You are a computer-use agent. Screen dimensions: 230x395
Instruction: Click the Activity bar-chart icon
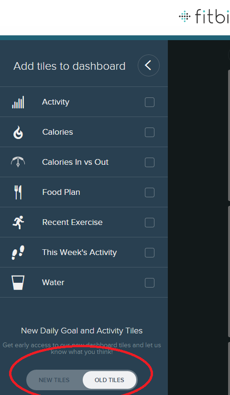point(18,102)
